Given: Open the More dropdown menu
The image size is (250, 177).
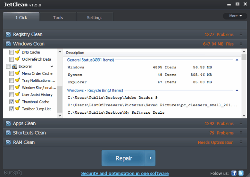Looking at the screenshot, I should 235,16.
